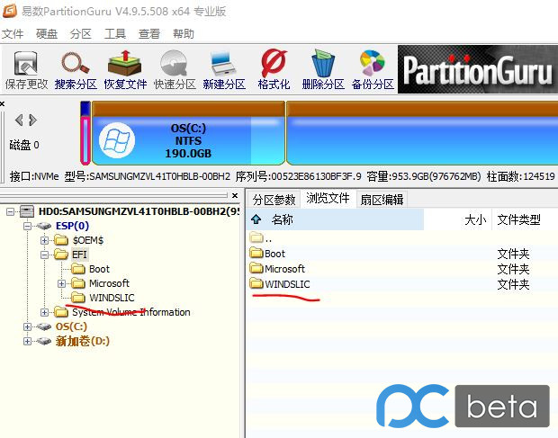Click the Save Changes (保存更改) toolbar icon
Image resolution: width=558 pixels, height=438 pixels.
coord(26,69)
